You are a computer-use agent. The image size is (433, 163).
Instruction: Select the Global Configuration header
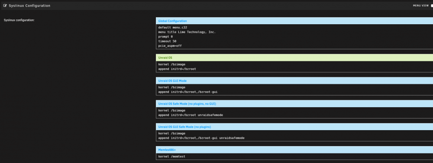[x=294, y=21]
